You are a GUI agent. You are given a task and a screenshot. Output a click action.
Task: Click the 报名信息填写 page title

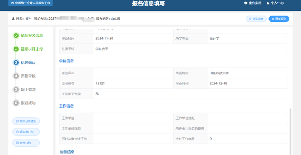(x=148, y=3)
